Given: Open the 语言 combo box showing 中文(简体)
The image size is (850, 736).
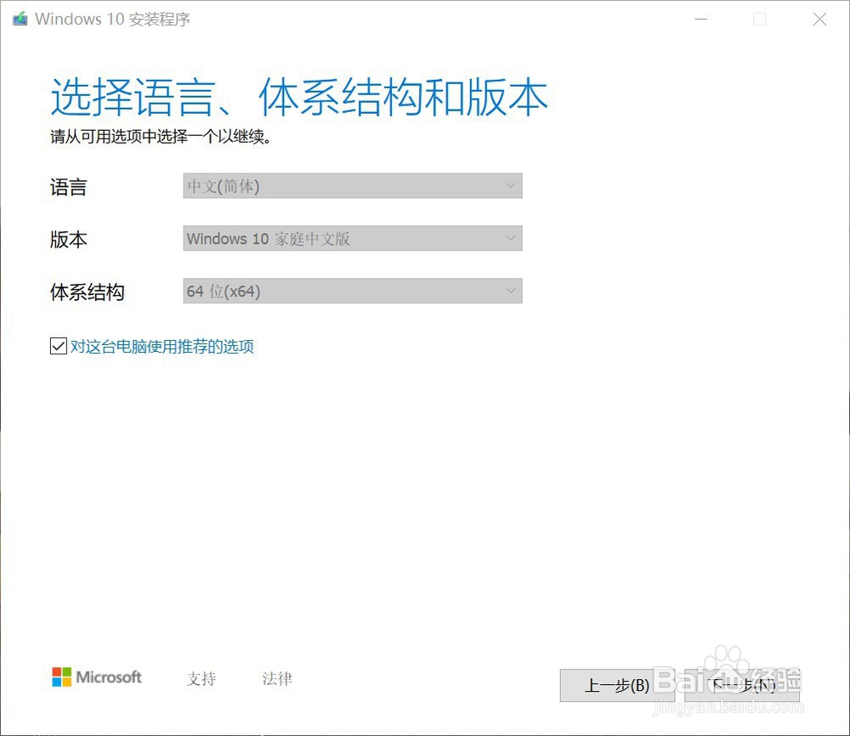Looking at the screenshot, I should coord(353,185).
